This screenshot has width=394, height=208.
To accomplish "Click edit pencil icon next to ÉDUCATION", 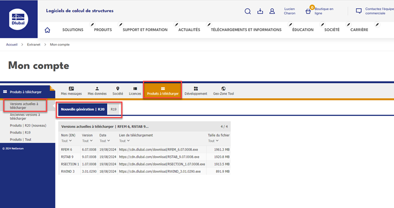I will [322, 24].
